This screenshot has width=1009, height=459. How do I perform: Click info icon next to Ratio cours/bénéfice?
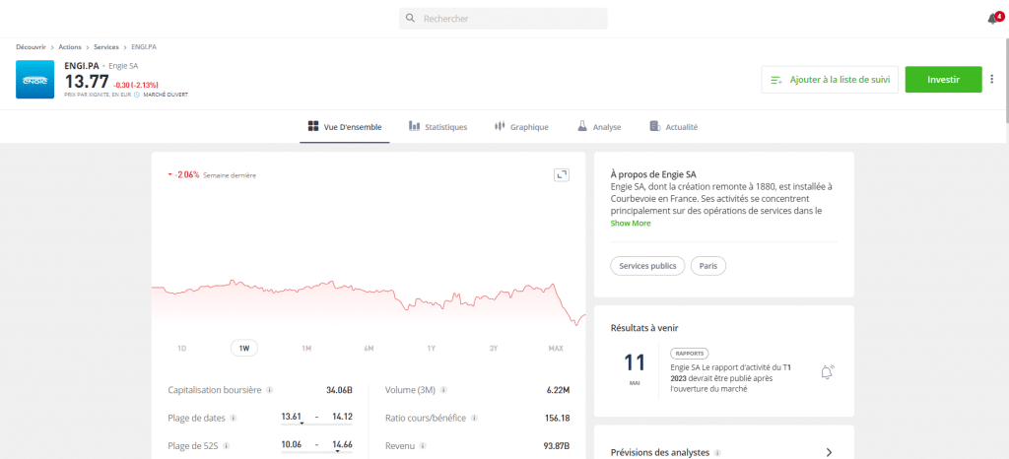[x=475, y=418]
